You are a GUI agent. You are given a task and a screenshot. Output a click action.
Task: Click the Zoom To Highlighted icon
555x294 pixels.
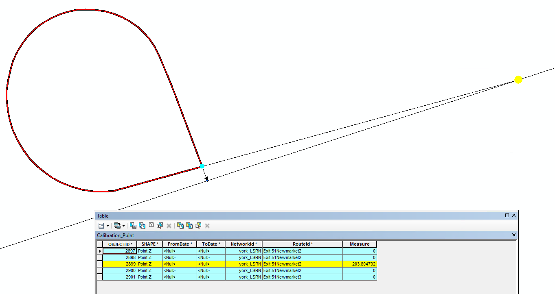(198, 225)
